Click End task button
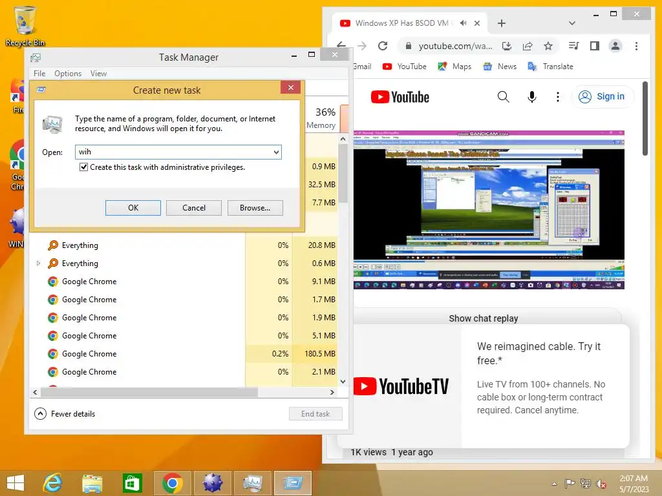This screenshot has height=496, width=662. pyautogui.click(x=315, y=414)
